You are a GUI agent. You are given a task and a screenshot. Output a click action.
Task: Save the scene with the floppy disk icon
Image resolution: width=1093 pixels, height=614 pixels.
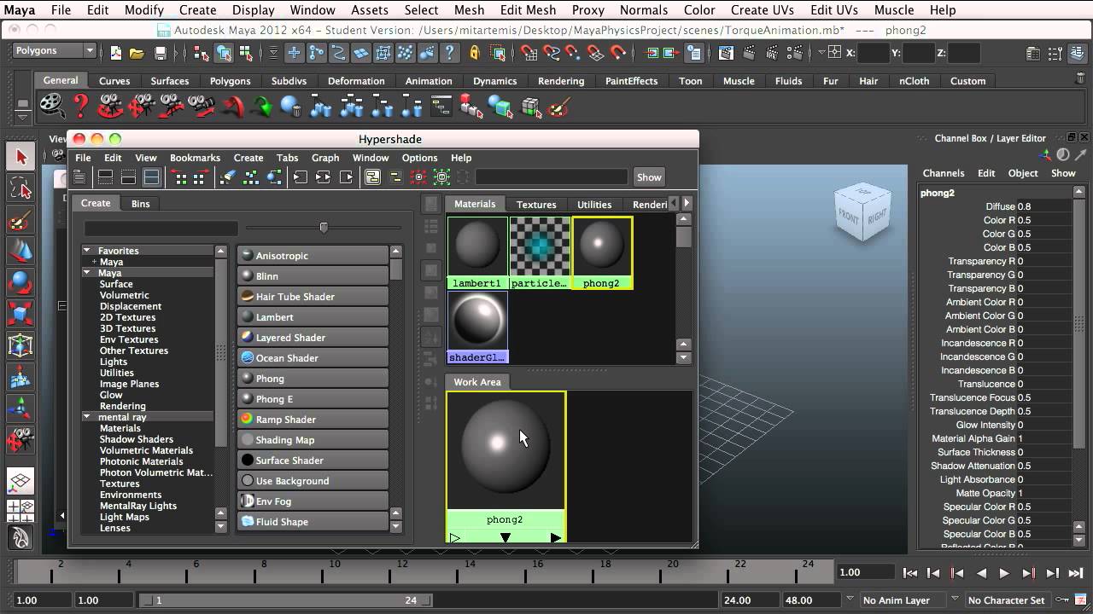pos(160,53)
